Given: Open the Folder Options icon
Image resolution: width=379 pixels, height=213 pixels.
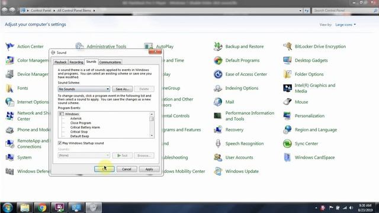Looking at the screenshot, I should point(287,74).
